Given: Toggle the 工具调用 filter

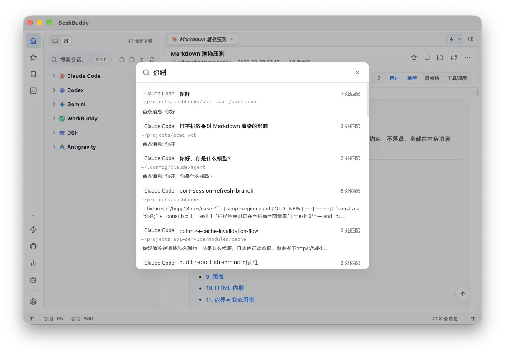Looking at the screenshot, I should 457,78.
